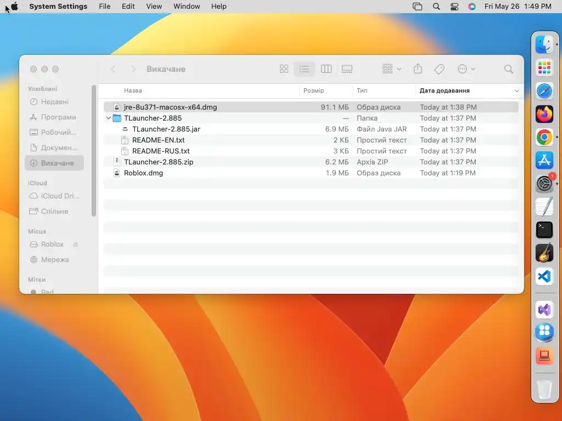Viewport: 562px width, 421px height.
Task: Select Roblox.dmg file
Action: [311, 173]
